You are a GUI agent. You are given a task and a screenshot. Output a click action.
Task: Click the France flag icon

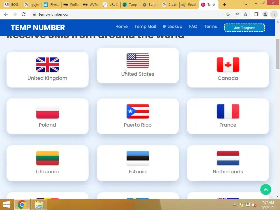coord(228,111)
